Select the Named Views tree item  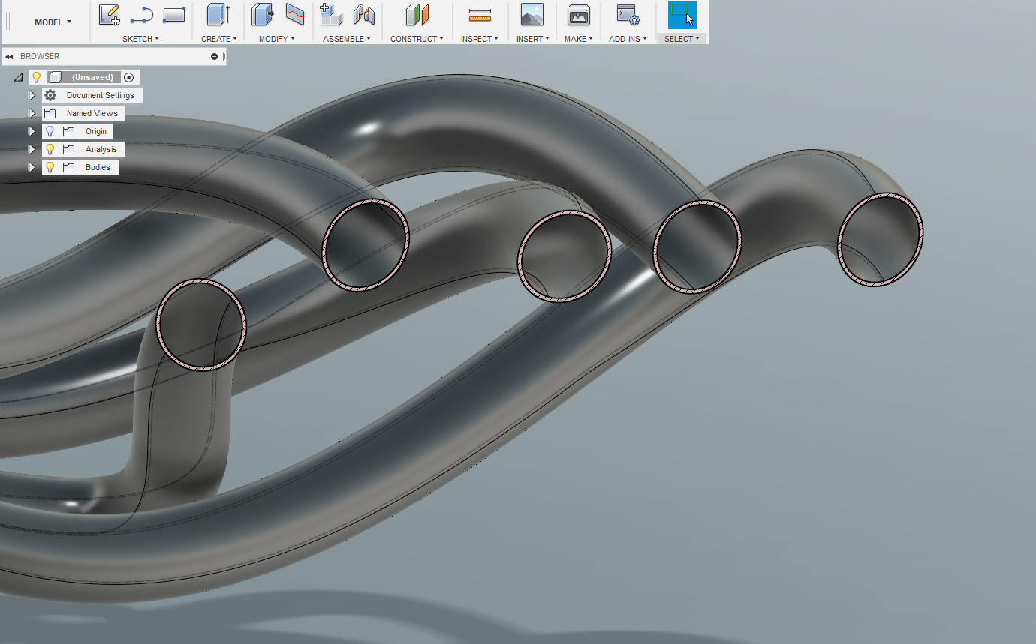pos(92,113)
